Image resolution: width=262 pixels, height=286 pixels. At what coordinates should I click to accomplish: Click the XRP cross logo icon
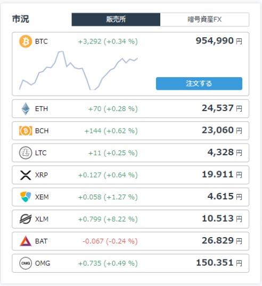tap(26, 175)
